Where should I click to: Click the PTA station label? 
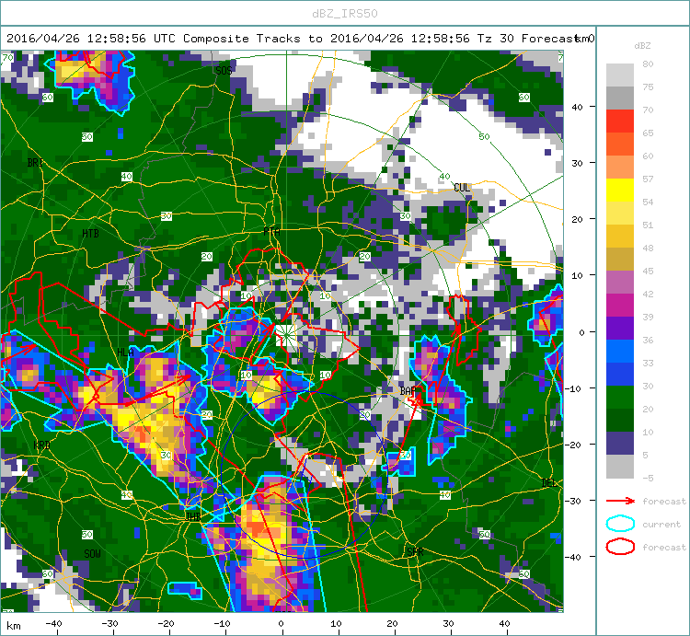(x=271, y=232)
